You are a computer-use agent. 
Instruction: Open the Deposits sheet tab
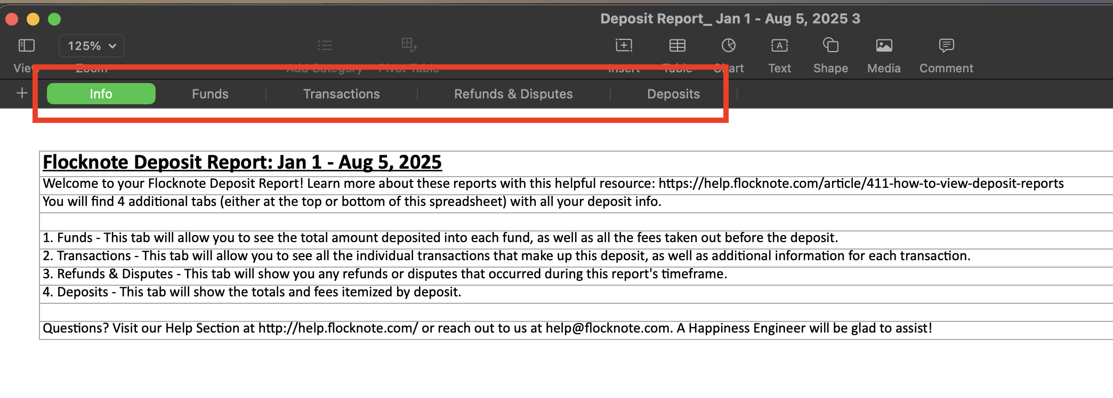pyautogui.click(x=673, y=94)
